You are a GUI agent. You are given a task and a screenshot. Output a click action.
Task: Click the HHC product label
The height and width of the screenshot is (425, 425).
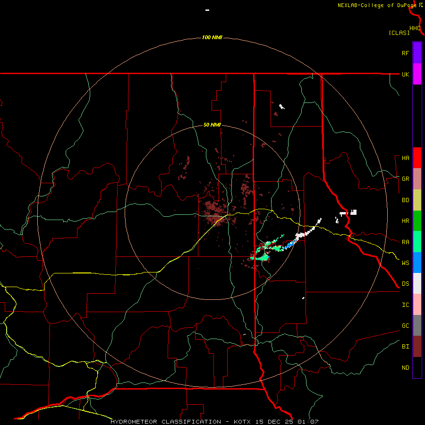point(415,28)
